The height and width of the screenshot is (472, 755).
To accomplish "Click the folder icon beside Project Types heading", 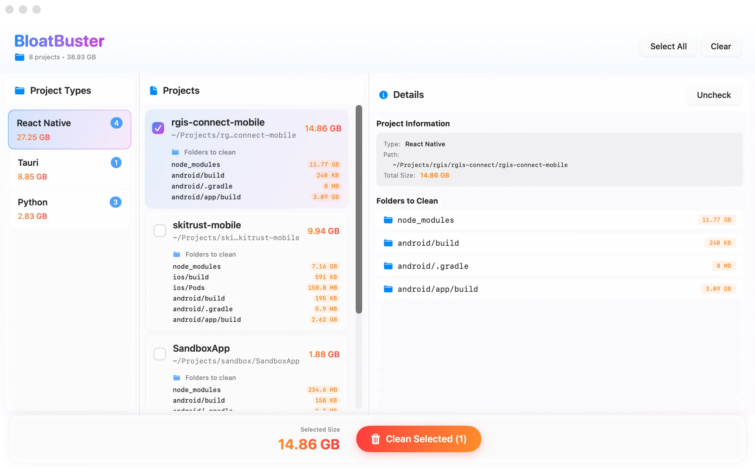I will click(x=19, y=91).
